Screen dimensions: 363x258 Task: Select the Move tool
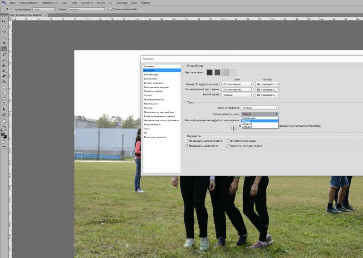[x=4, y=21]
